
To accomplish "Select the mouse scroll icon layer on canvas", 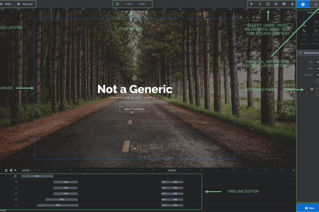I will point(135,147).
